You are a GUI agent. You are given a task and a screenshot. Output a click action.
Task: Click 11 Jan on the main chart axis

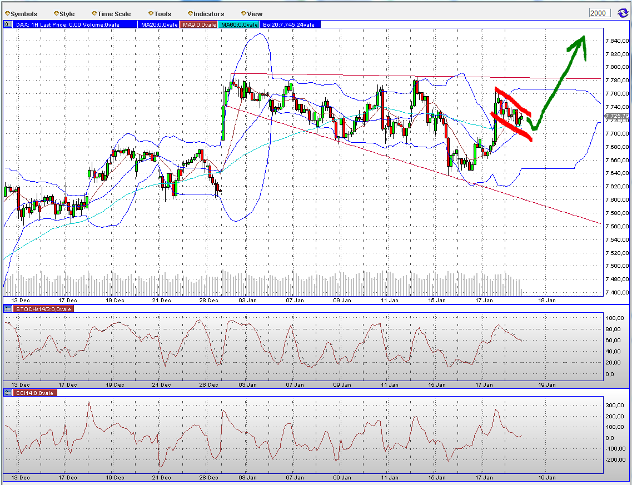(x=389, y=300)
